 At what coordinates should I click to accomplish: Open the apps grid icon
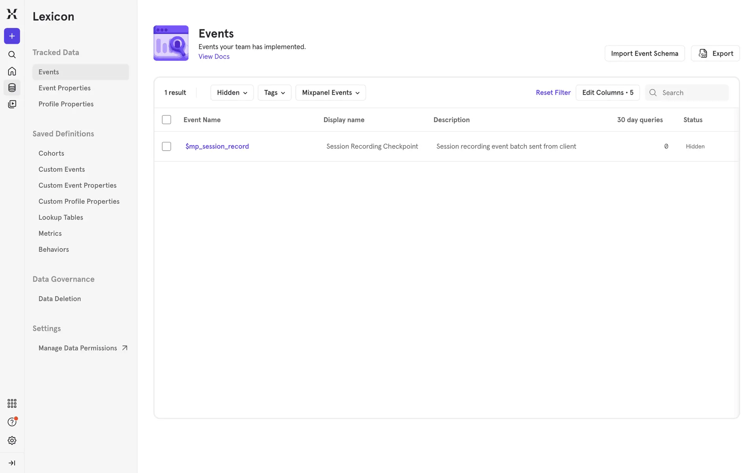tap(12, 403)
